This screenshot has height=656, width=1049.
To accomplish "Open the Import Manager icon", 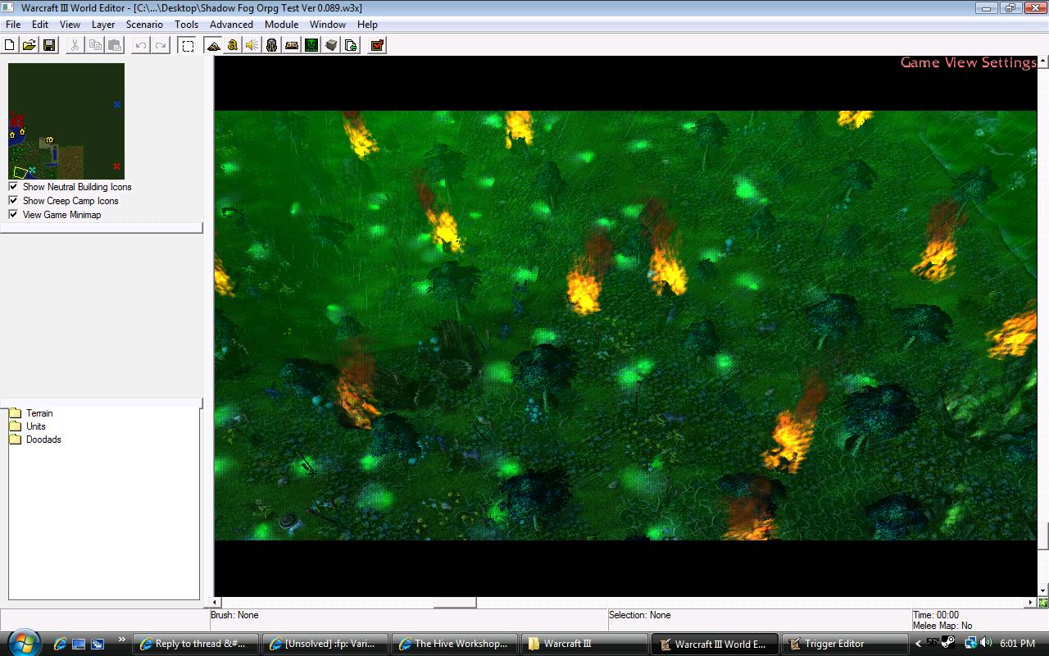I will tap(351, 45).
